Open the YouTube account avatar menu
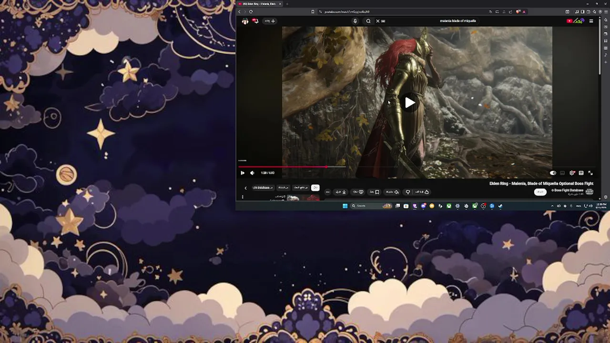Screen dimensions: 610x343 (x=245, y=21)
